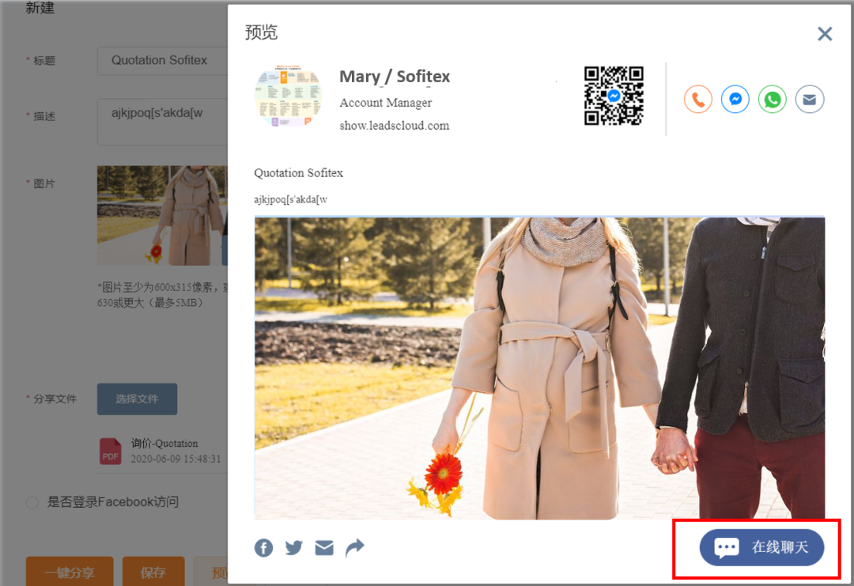The height and width of the screenshot is (586, 854).
Task: Click the orange phone call icon
Action: 697,99
